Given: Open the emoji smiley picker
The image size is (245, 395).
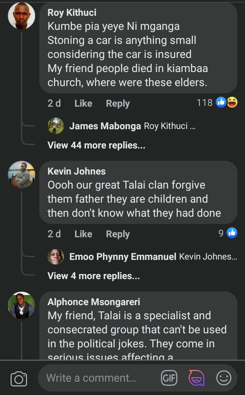Looking at the screenshot, I should coord(224,378).
